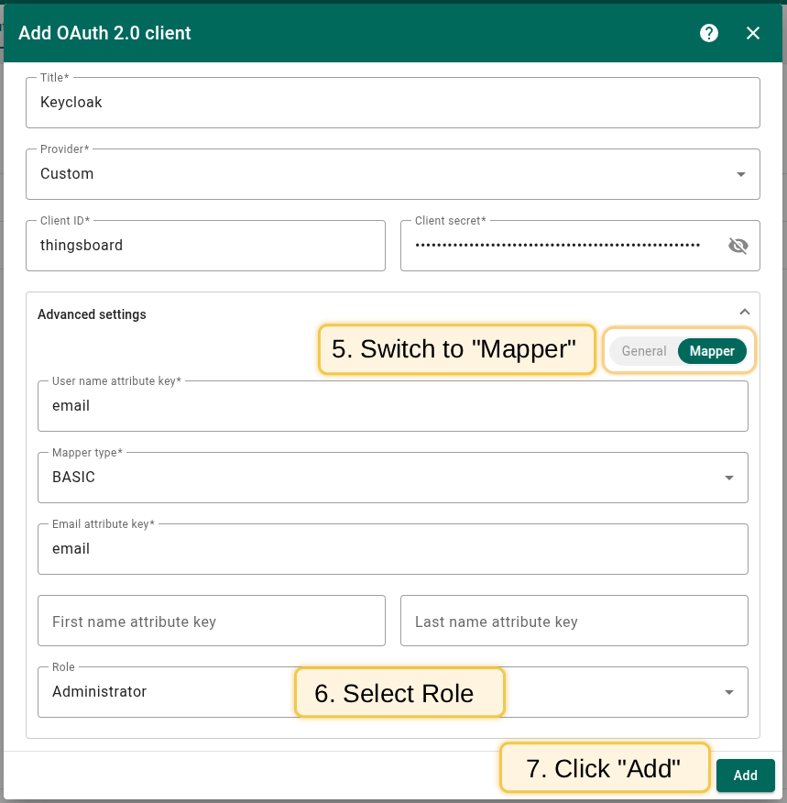Open the help question mark icon
The height and width of the screenshot is (803, 787).
click(708, 33)
